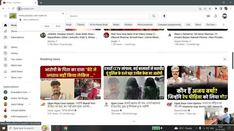Select the News category chip

198,25
